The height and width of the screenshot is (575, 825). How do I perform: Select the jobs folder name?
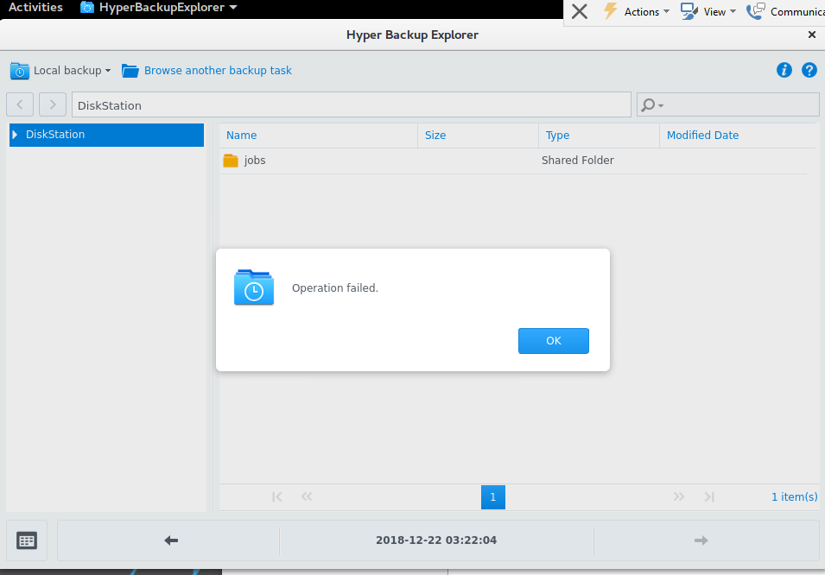[255, 161]
